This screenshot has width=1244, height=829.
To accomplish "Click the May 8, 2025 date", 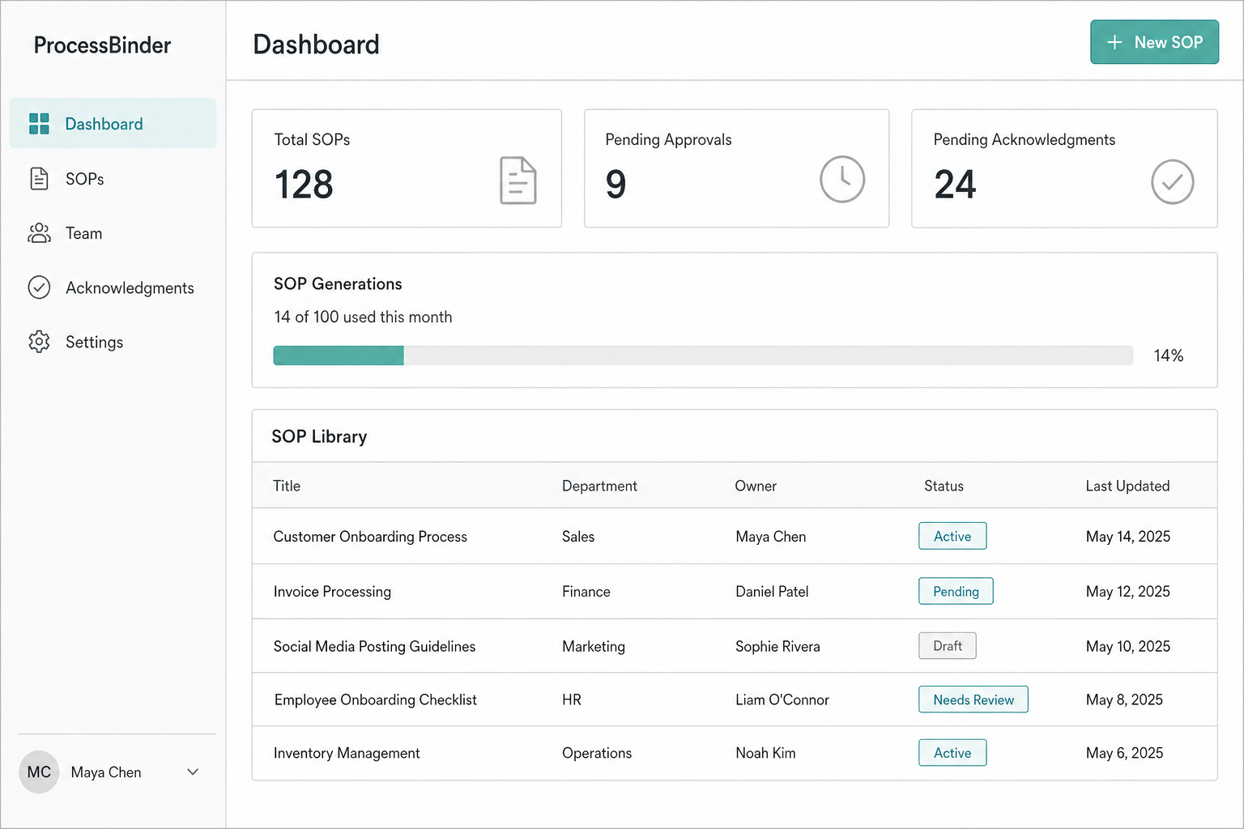I will coord(1124,699).
